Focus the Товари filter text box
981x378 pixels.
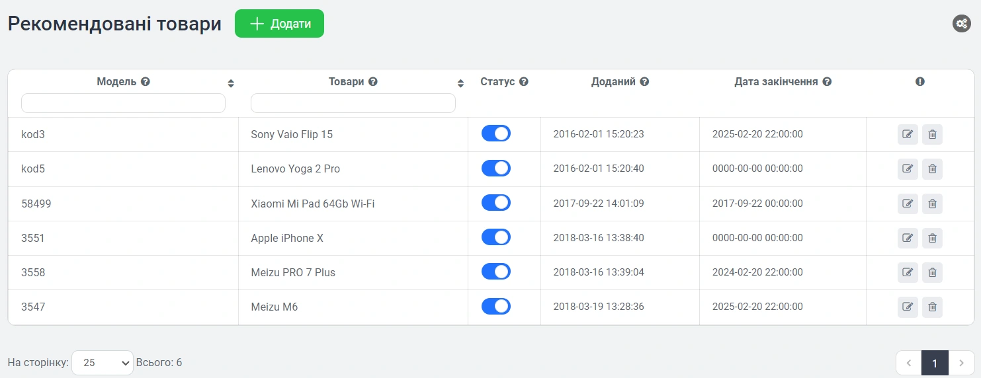(353, 103)
